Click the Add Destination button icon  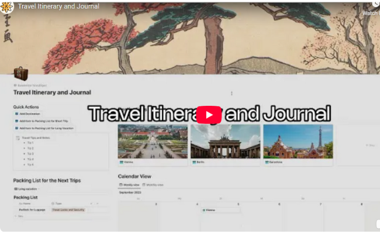[x=17, y=113]
